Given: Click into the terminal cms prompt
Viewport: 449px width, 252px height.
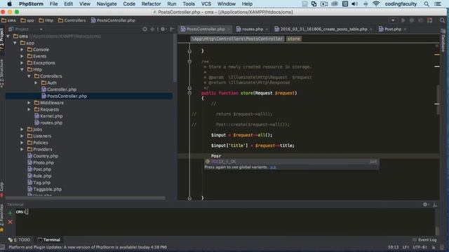Looking at the screenshot, I should click(x=22, y=211).
